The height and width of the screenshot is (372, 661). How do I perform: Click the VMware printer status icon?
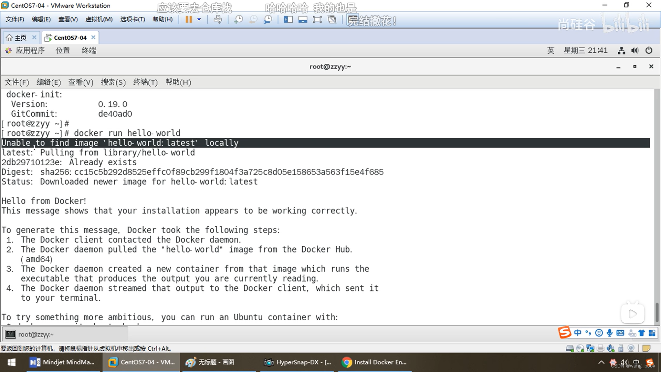[x=601, y=349]
